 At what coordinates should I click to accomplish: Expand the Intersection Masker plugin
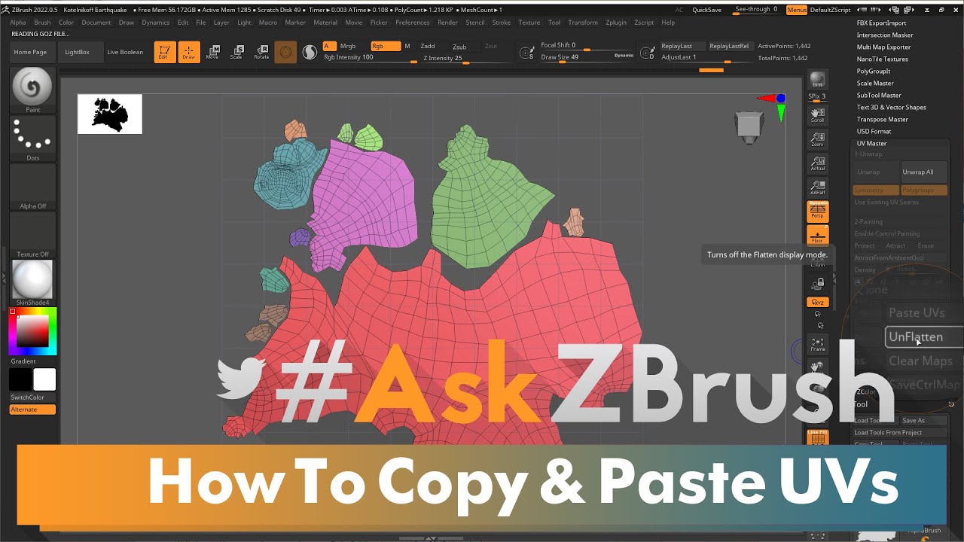click(885, 35)
